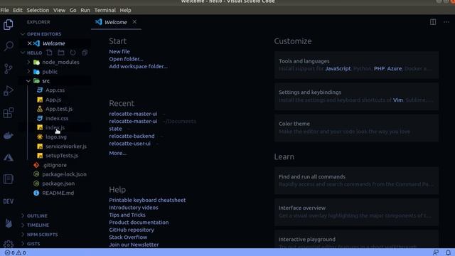Viewport: 455px width, 256px height.
Task: Expand the Timeline section
Action: pos(38,225)
